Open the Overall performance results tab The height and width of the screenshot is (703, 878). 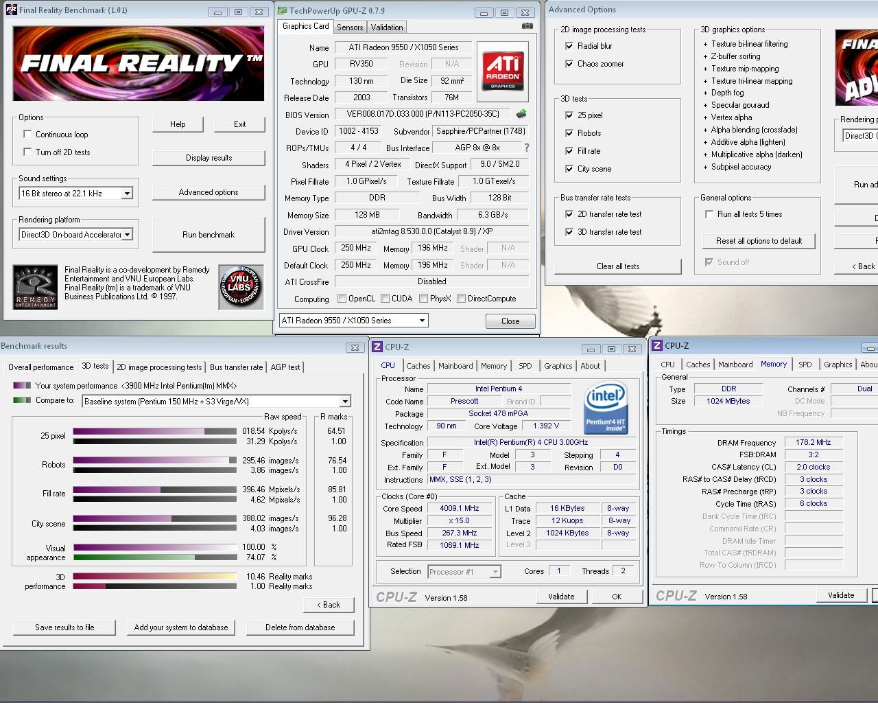click(40, 367)
